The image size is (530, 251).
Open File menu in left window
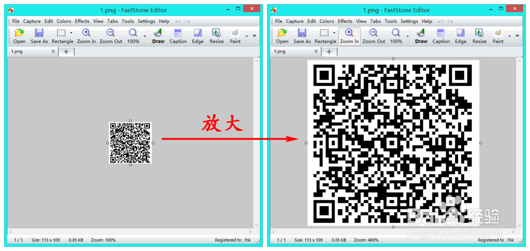(x=15, y=21)
